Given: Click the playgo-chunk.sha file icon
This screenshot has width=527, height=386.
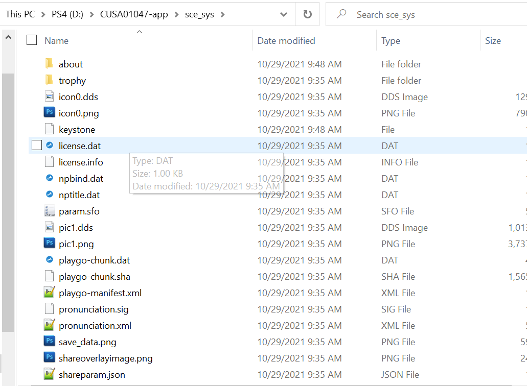Looking at the screenshot, I should click(49, 276).
